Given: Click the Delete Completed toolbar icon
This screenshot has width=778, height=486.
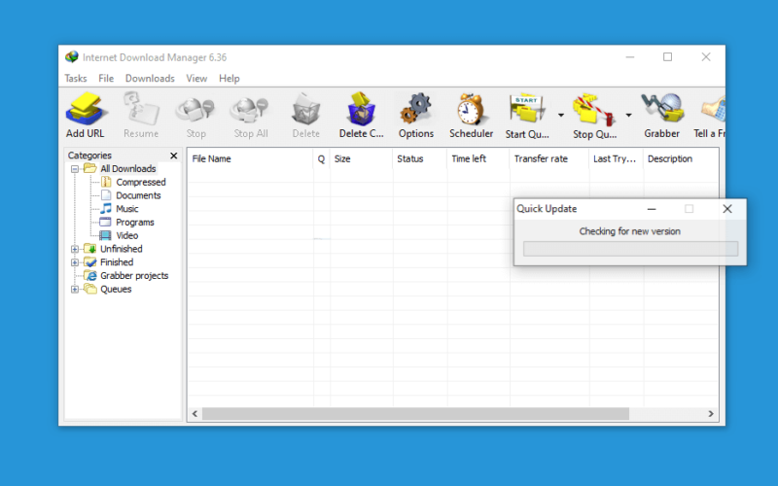Looking at the screenshot, I should (361, 109).
